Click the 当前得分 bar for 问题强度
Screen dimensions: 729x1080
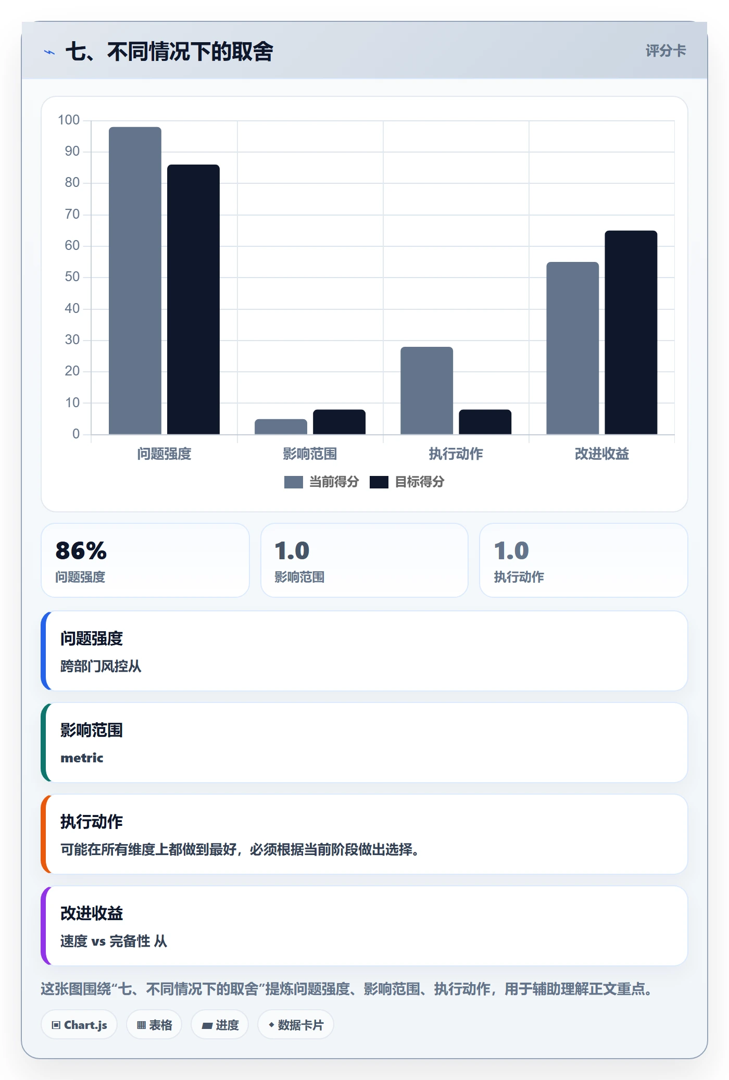(x=135, y=281)
